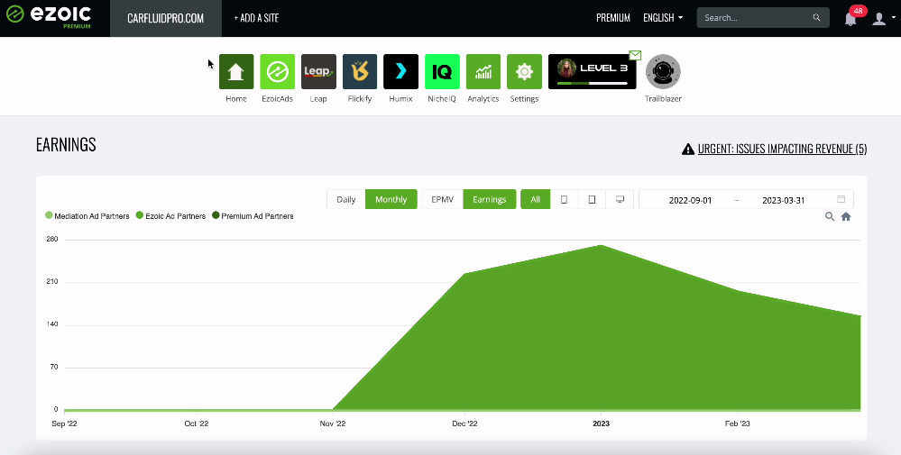Select the CARFLUIDPRO.COM site tab
The height and width of the screenshot is (455, 901).
(x=165, y=18)
